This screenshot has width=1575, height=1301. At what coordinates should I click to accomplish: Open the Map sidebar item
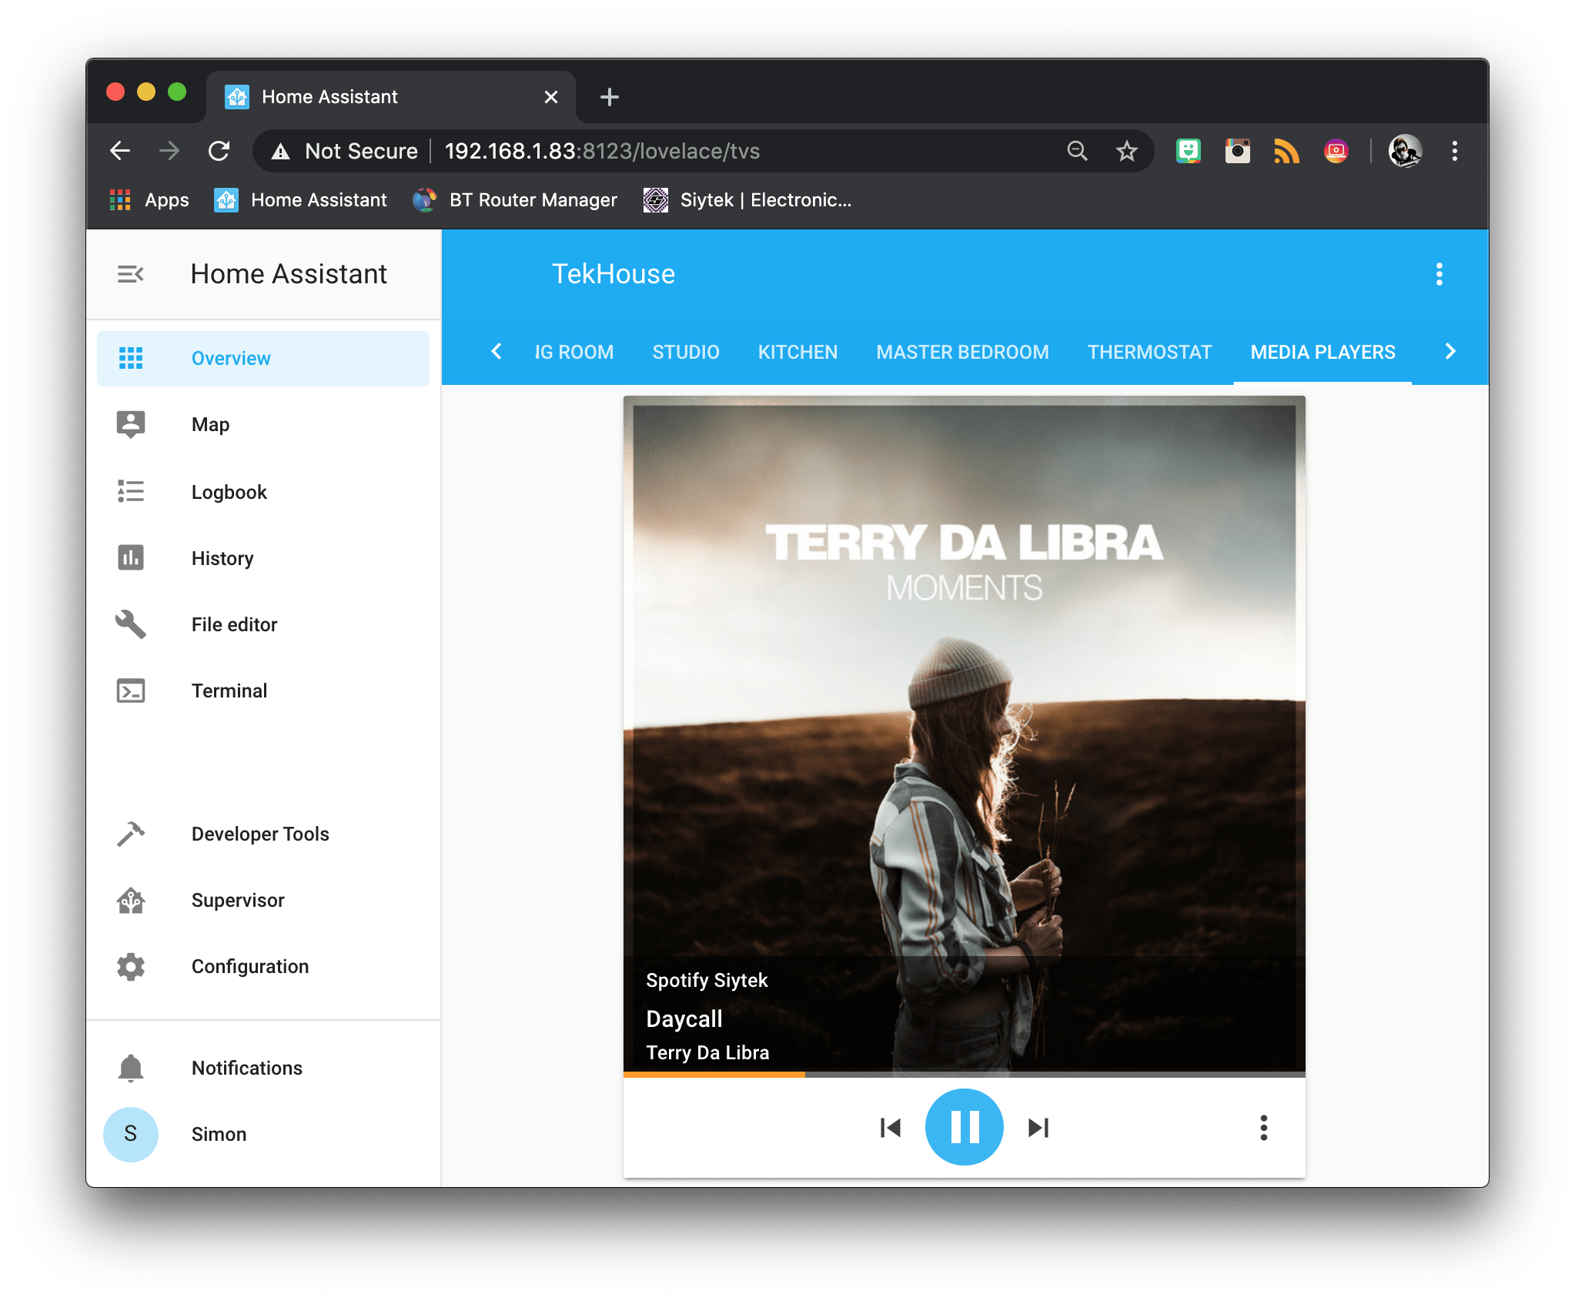coord(209,425)
